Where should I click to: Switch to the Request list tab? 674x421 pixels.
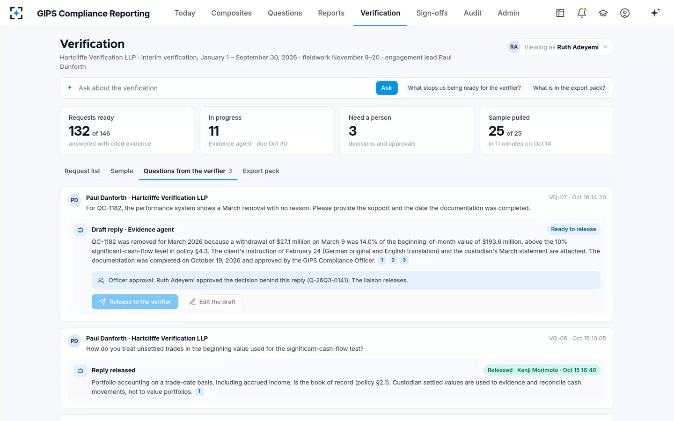(82, 171)
